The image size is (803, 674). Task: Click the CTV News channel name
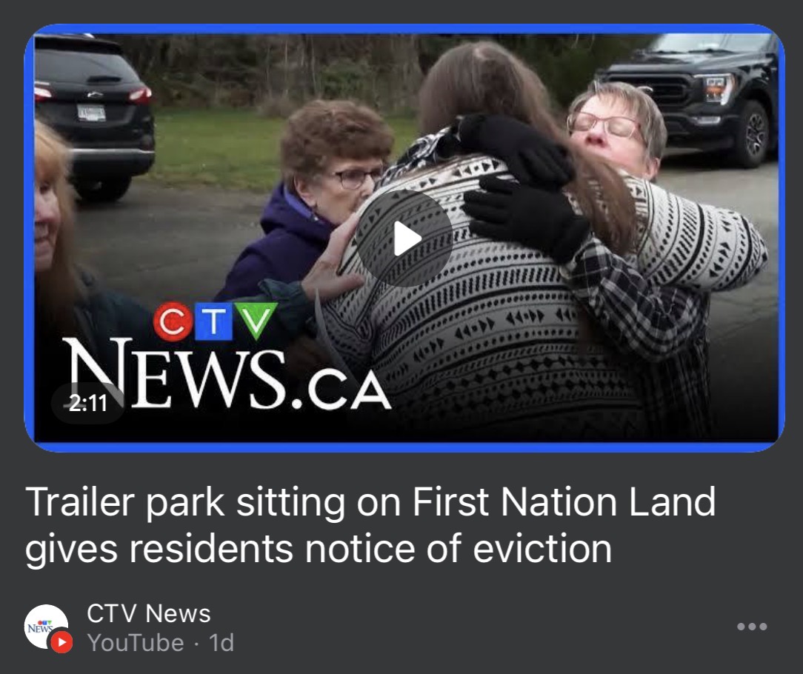click(x=148, y=613)
